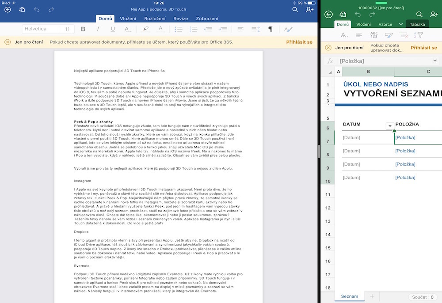
Task: Expand the formula bar dropdown in Excel
Action: pos(436,61)
